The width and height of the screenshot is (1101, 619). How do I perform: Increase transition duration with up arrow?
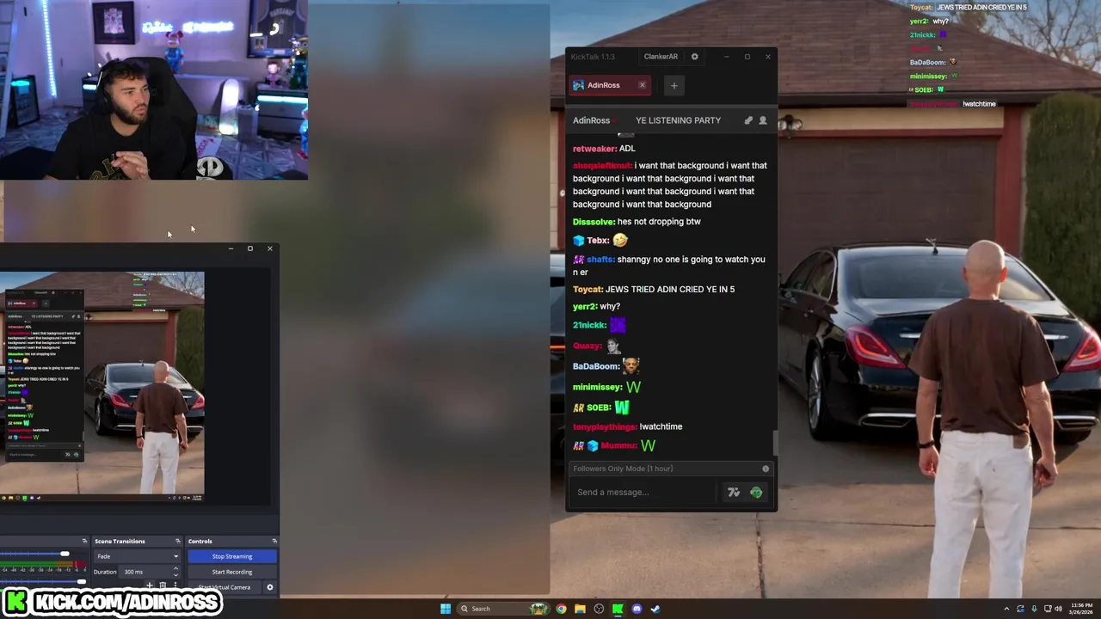click(175, 568)
